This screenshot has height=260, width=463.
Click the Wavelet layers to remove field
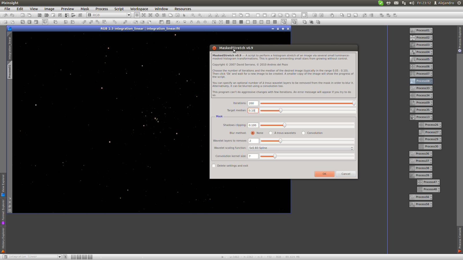click(x=253, y=141)
